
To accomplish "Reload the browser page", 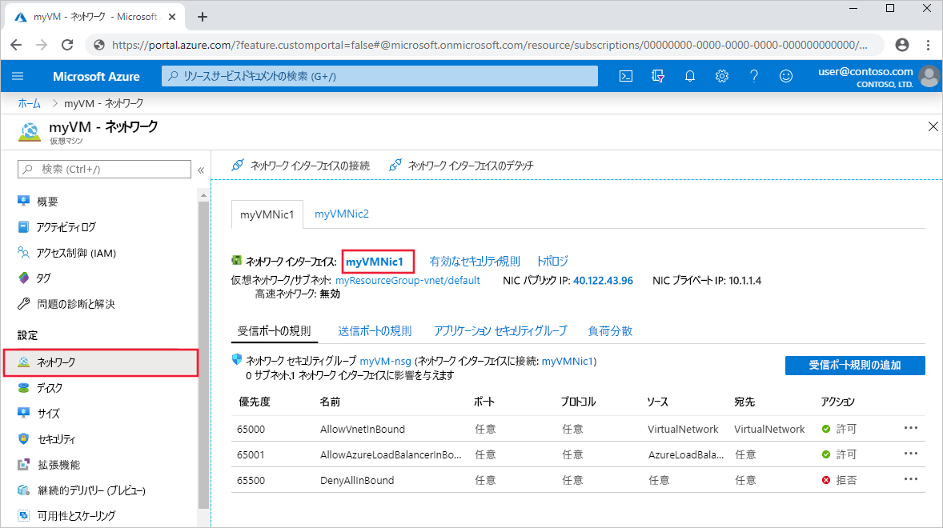I will [x=67, y=45].
